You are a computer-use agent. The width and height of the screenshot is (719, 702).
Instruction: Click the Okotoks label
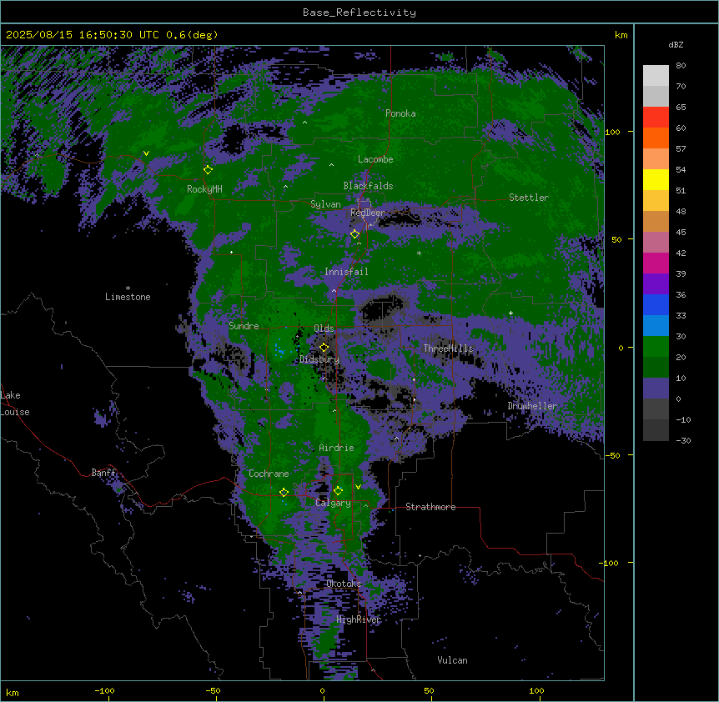(344, 584)
